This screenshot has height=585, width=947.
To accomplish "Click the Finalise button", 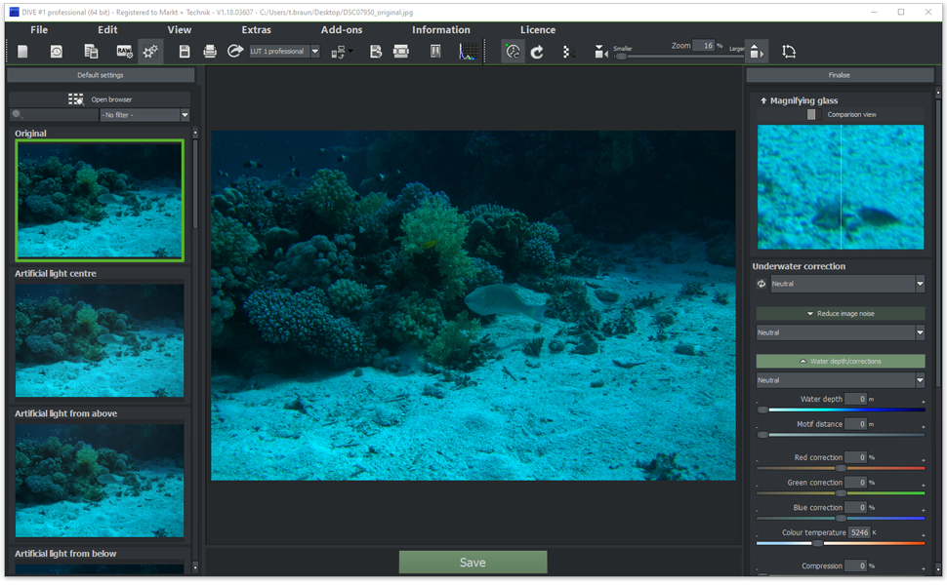I will pos(839,75).
